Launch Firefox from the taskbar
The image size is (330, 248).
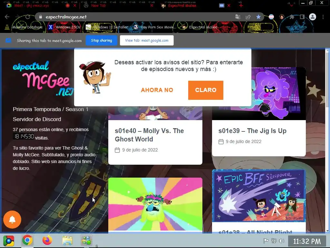coord(47,240)
